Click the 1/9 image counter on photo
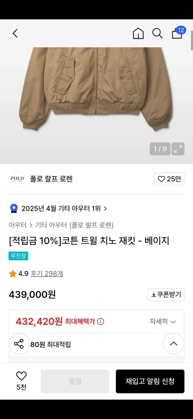193x419 pixels. pos(160,149)
